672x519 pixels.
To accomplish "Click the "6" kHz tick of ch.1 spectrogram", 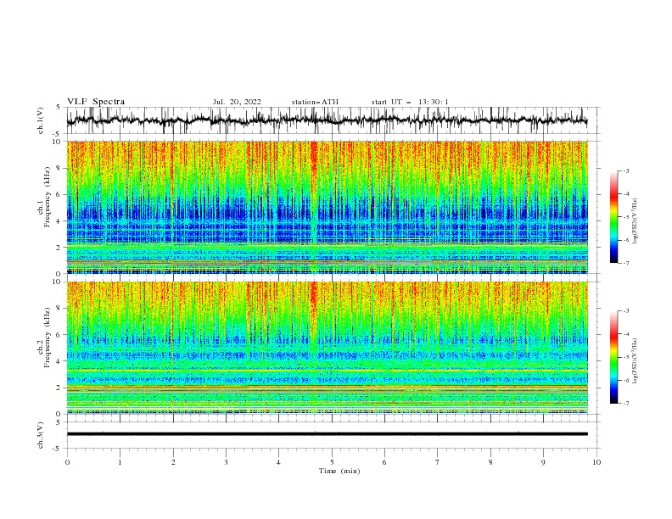I will coord(59,194).
